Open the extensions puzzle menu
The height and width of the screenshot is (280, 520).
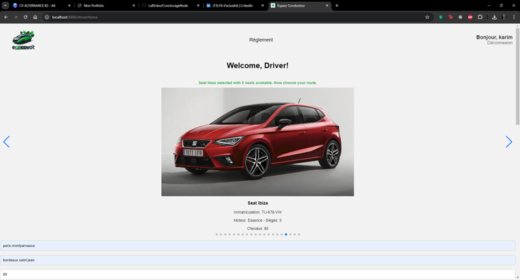click(x=480, y=17)
